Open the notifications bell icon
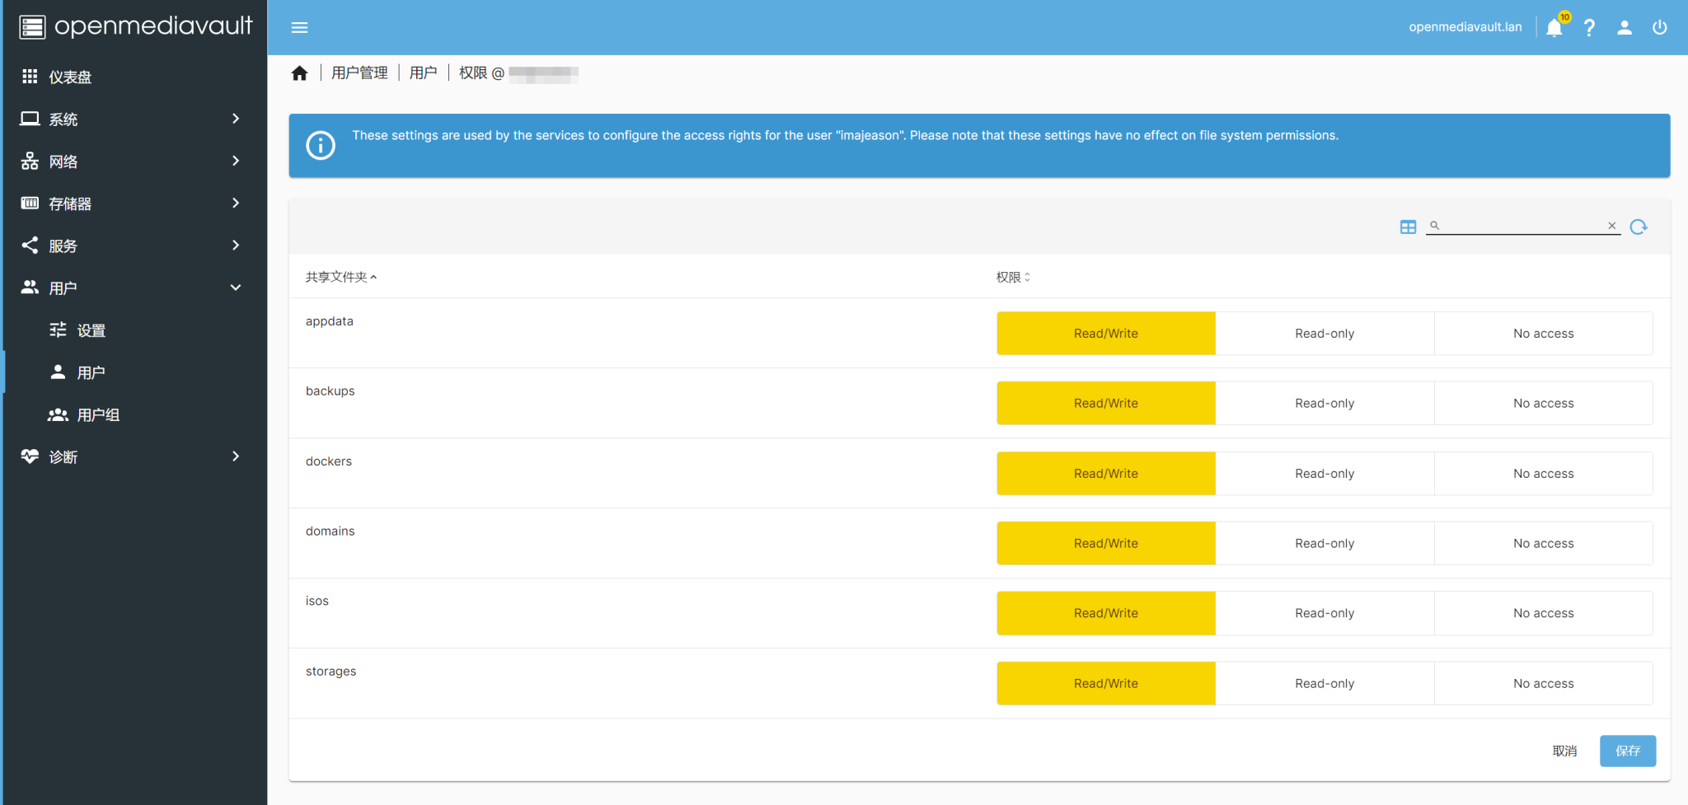 click(1554, 28)
